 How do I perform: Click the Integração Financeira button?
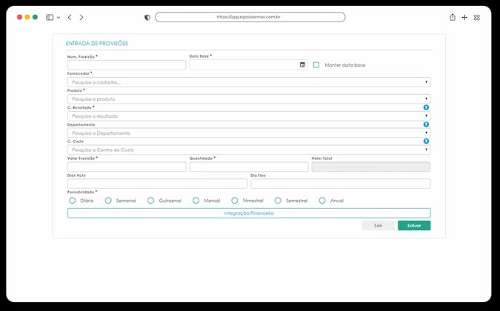(249, 213)
